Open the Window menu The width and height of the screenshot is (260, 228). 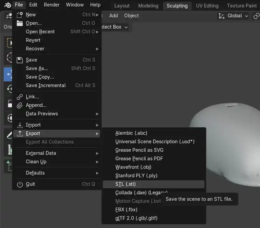point(75,5)
